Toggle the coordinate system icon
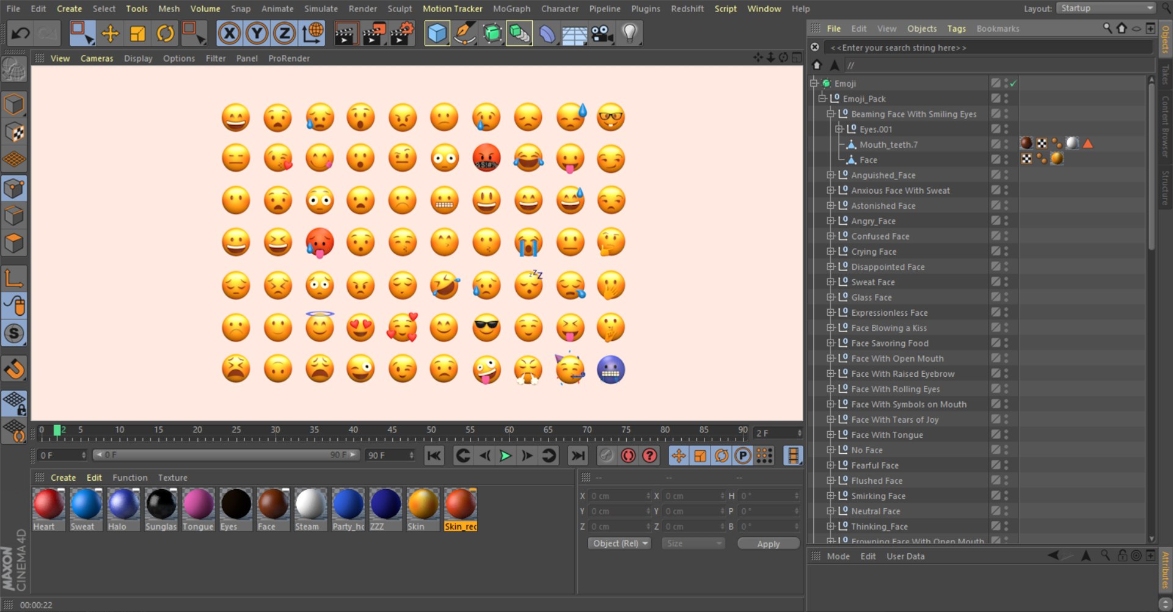 tap(312, 33)
